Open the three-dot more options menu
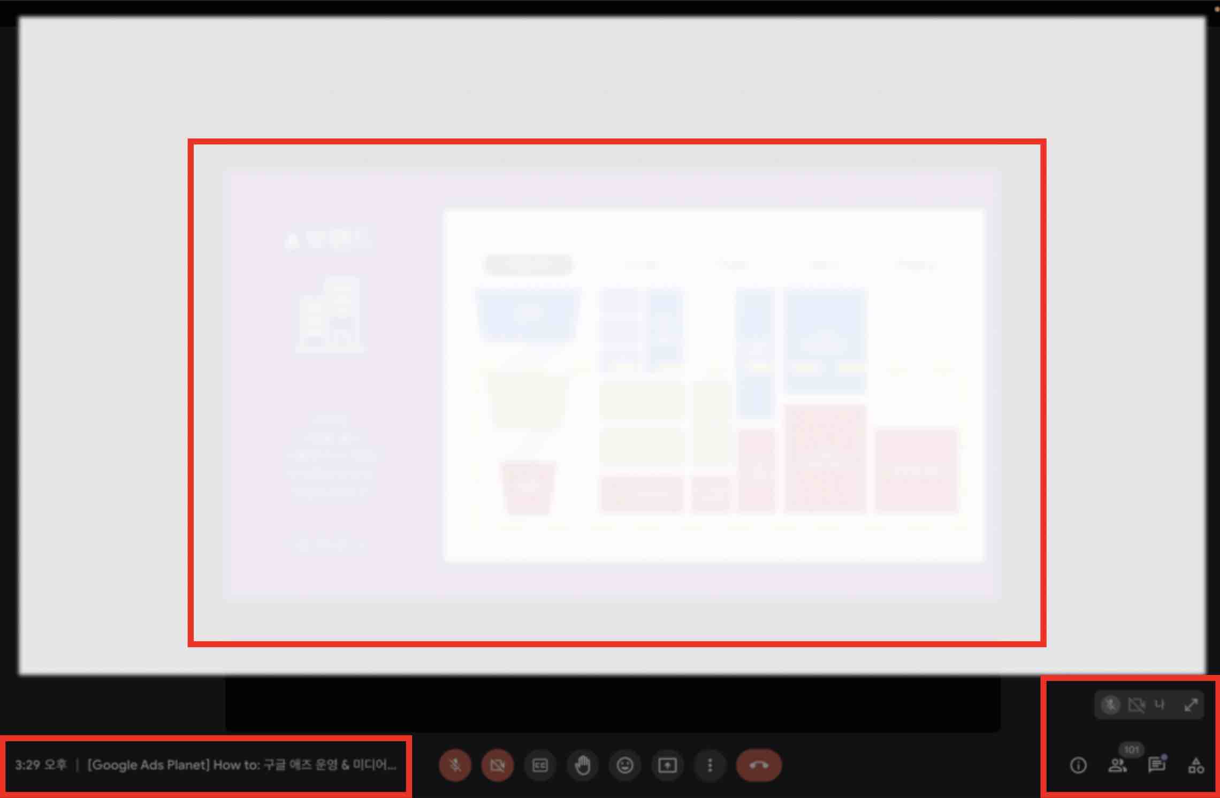Image resolution: width=1220 pixels, height=798 pixels. coord(710,765)
